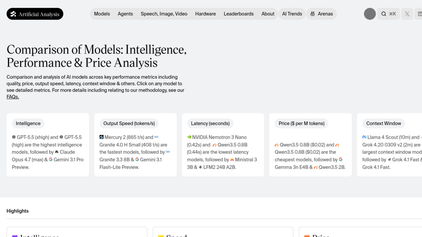Click the Liquid icon beside LFM2 24B A2B
Image resolution: width=422 pixels, height=237 pixels.
click(x=200, y=167)
